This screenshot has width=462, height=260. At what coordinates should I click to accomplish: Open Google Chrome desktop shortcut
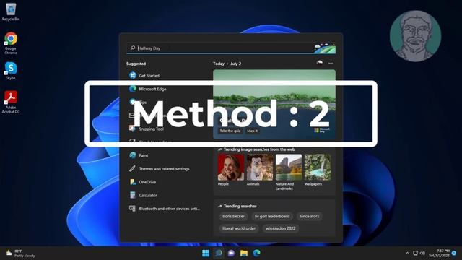coord(11,43)
